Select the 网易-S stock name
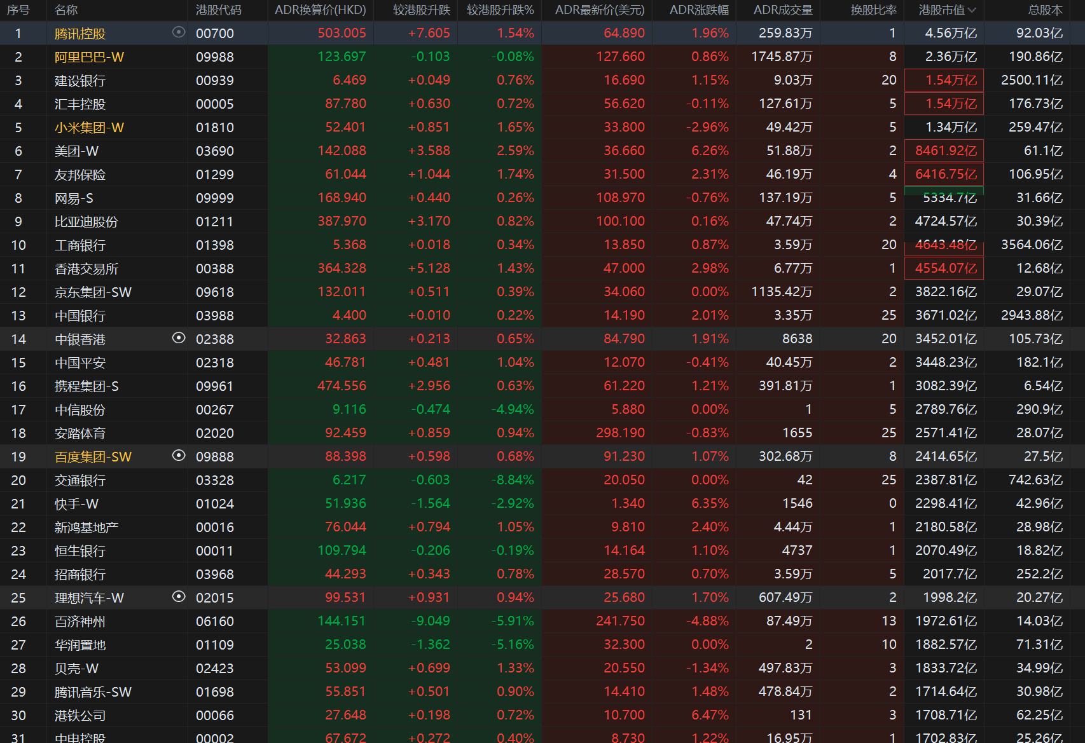Screen dimensions: 1085x743 [74, 198]
